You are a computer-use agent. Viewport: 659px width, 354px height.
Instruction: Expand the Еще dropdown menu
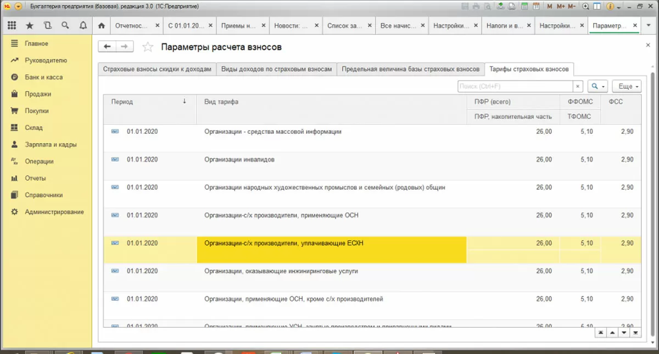(x=627, y=87)
